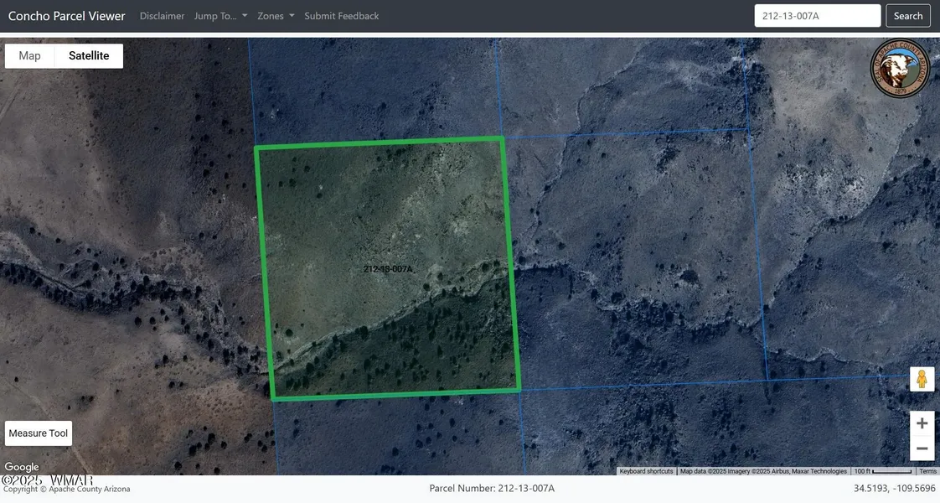
Task: Zoom in with the plus button
Action: tap(922, 423)
